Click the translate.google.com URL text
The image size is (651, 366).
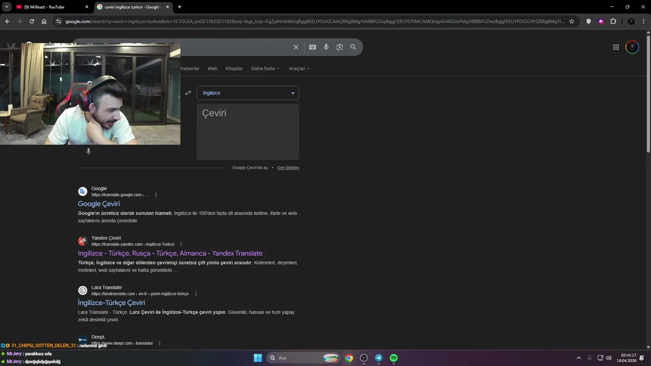click(120, 195)
